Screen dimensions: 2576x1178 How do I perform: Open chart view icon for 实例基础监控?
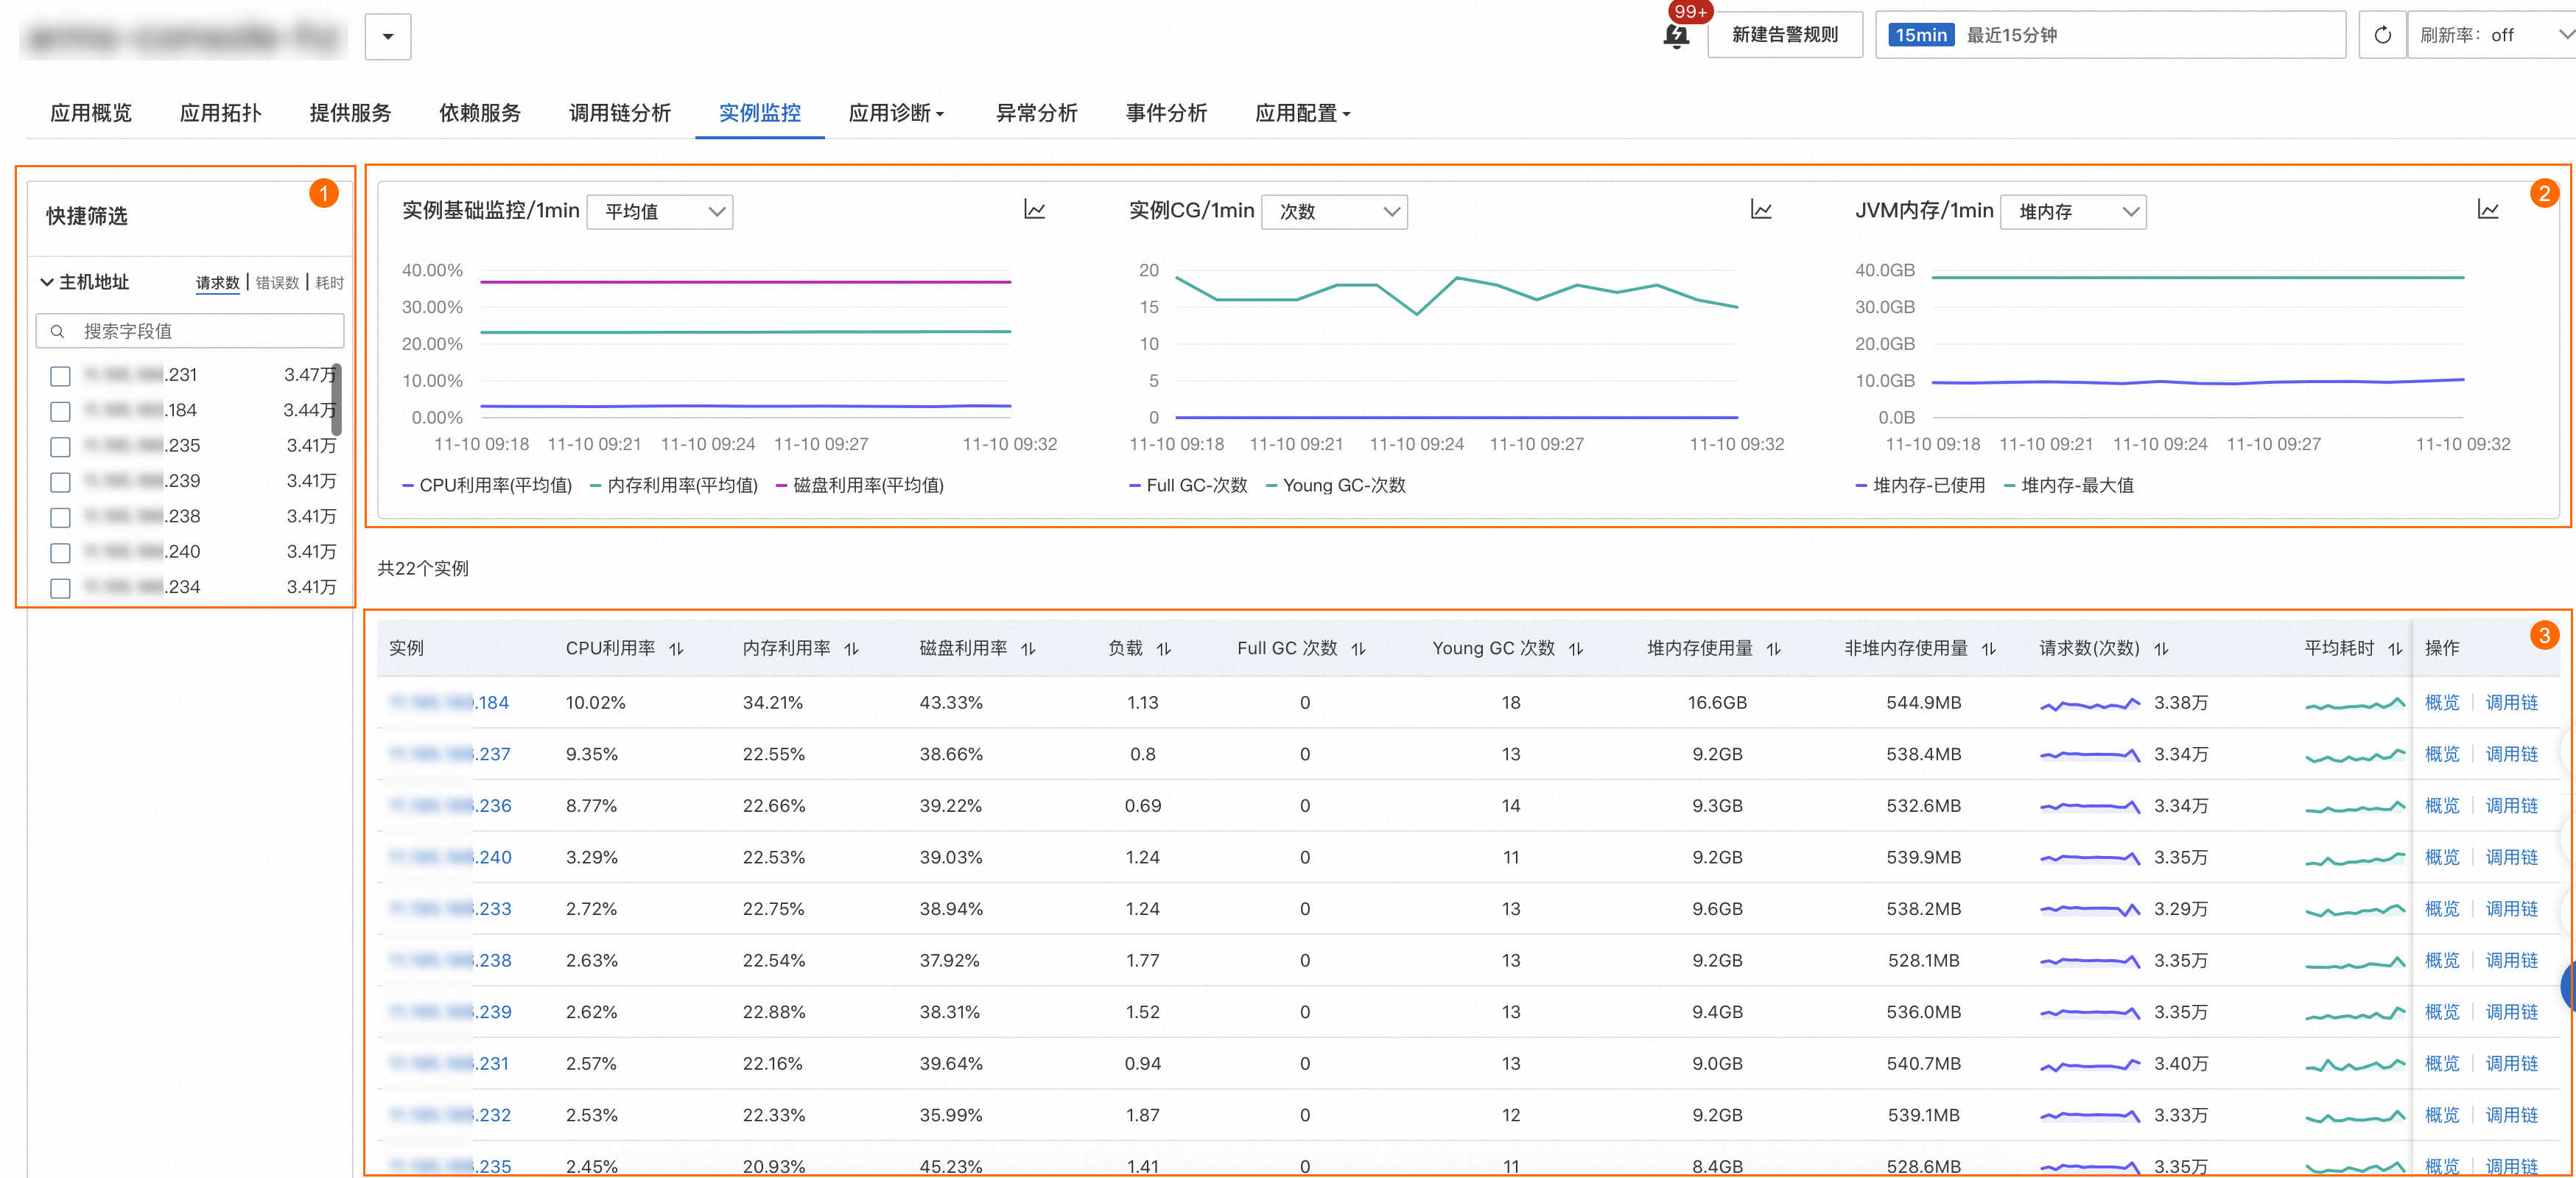(x=1034, y=210)
